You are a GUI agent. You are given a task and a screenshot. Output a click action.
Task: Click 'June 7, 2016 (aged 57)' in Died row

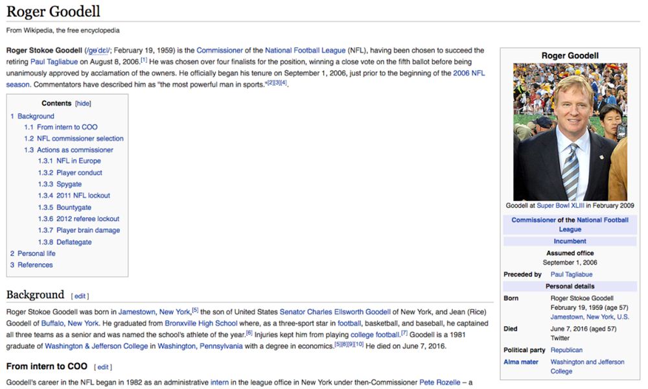(x=584, y=329)
